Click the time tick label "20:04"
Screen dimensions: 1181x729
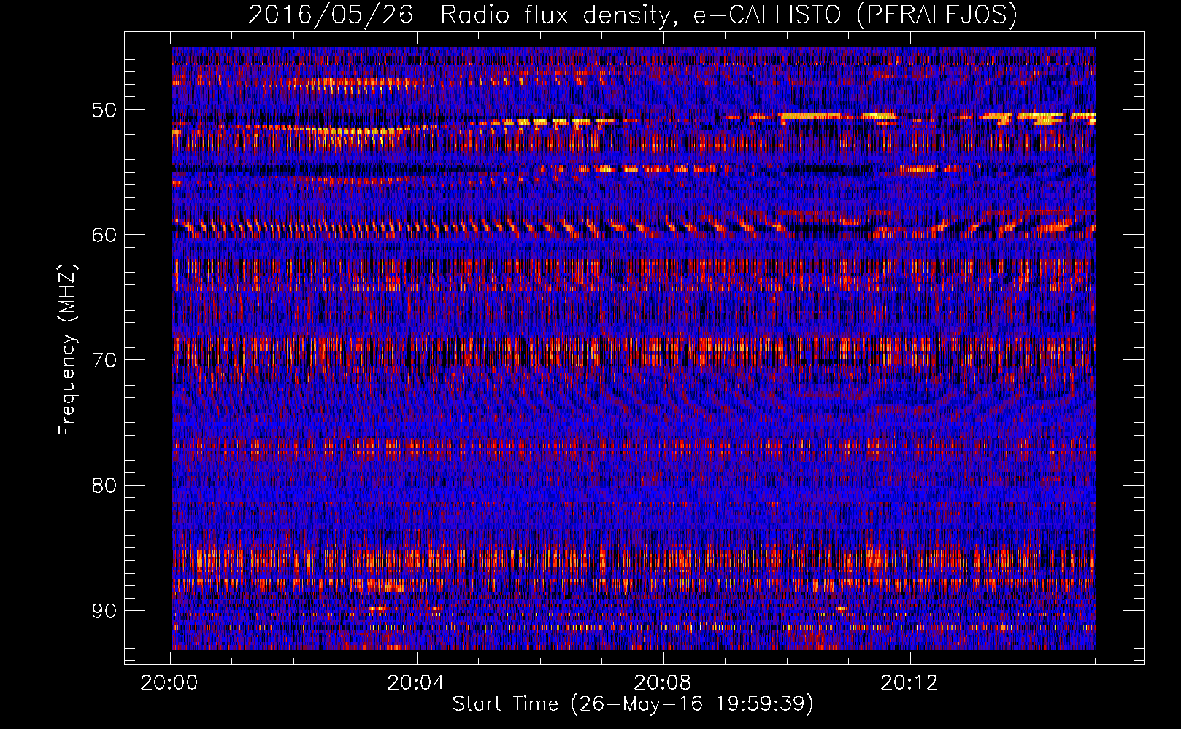tap(416, 683)
